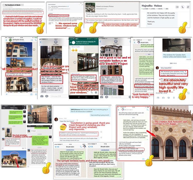Tap the microphone icon in the building-photos chat

[x=36, y=94]
